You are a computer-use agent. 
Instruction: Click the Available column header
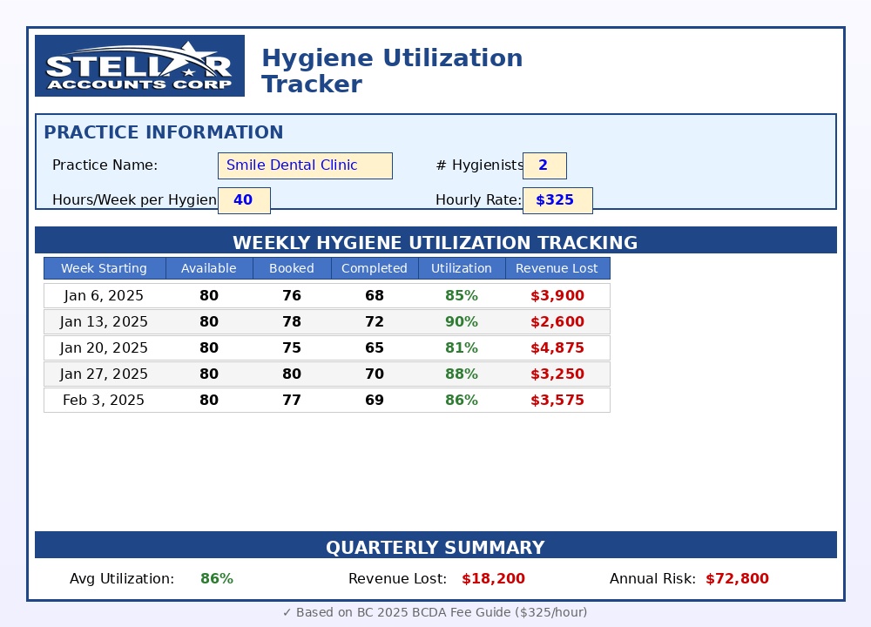(208, 268)
